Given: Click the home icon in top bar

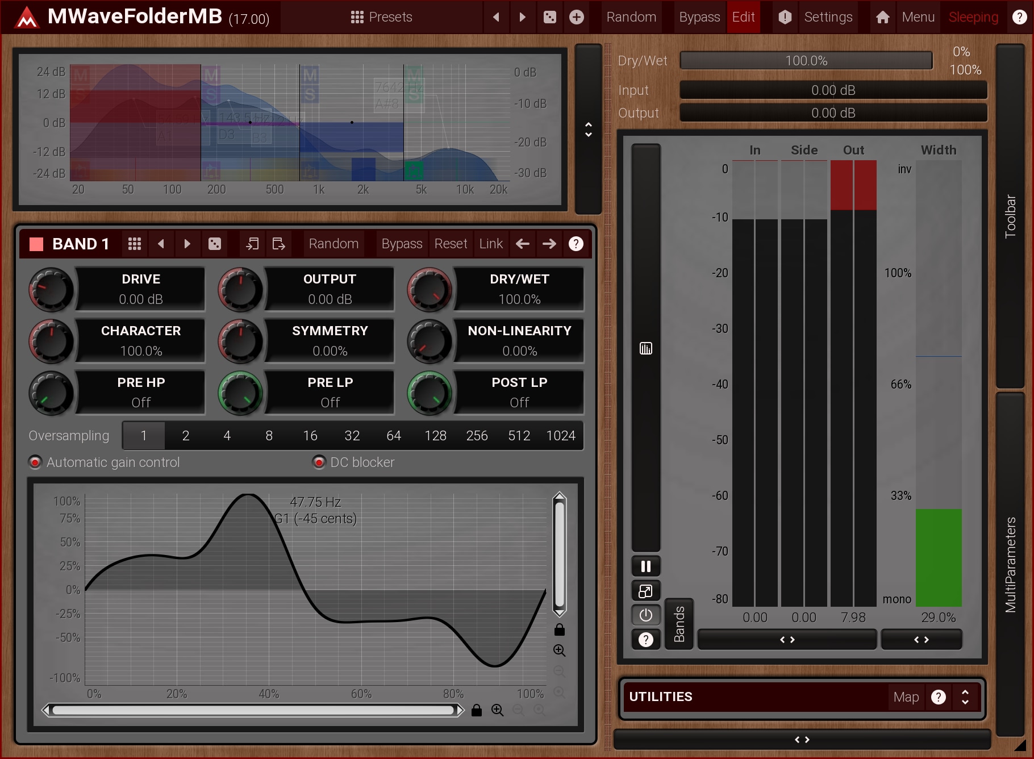Looking at the screenshot, I should tap(882, 17).
